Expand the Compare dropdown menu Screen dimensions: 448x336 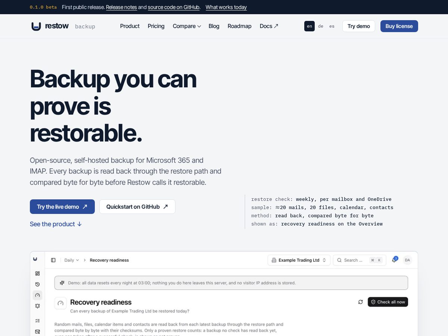click(x=187, y=26)
